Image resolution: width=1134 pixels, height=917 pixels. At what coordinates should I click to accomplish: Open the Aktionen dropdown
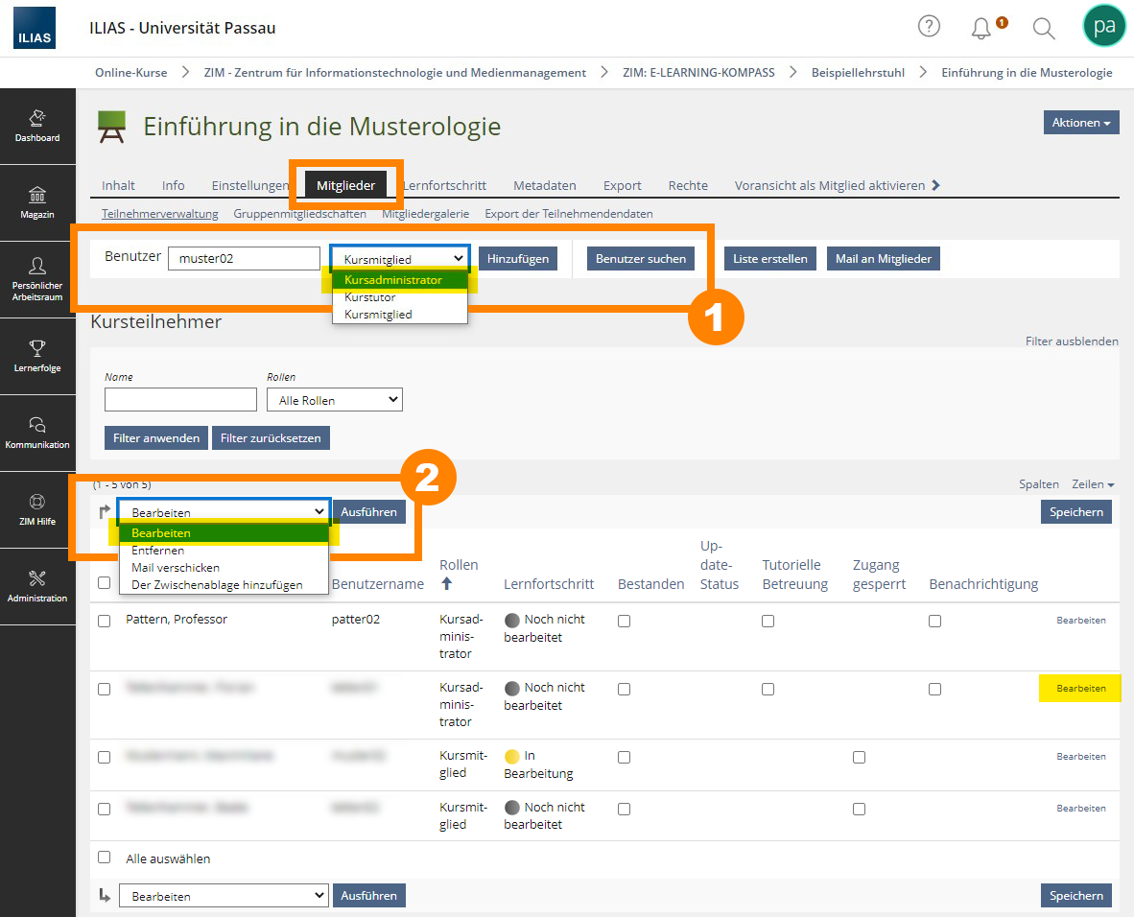1081,122
